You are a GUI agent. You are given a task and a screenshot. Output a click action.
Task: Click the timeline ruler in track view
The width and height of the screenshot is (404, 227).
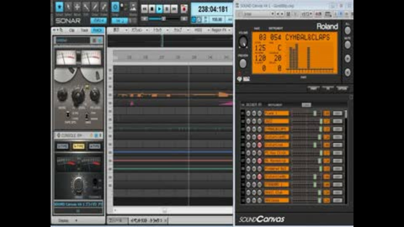(x=173, y=57)
